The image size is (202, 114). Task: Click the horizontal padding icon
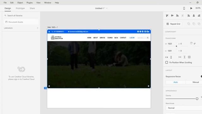coord(180,57)
